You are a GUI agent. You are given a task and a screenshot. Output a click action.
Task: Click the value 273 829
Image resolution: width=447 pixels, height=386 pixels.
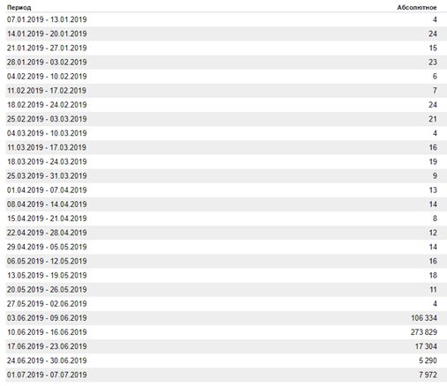(424, 332)
